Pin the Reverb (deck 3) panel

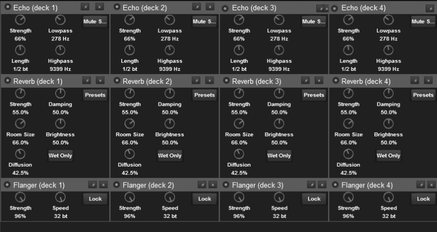305,80
